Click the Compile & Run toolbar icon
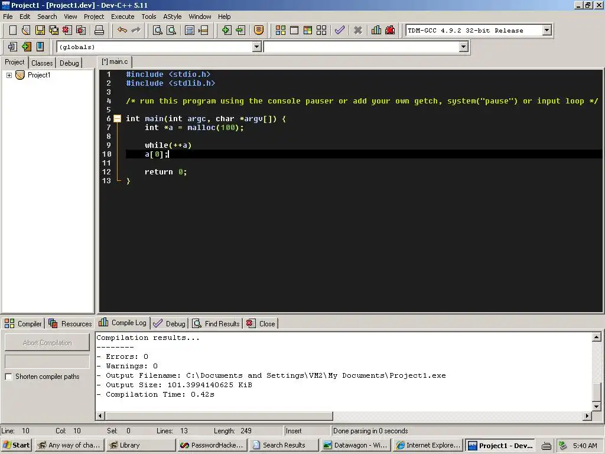This screenshot has height=454, width=605. click(x=307, y=30)
